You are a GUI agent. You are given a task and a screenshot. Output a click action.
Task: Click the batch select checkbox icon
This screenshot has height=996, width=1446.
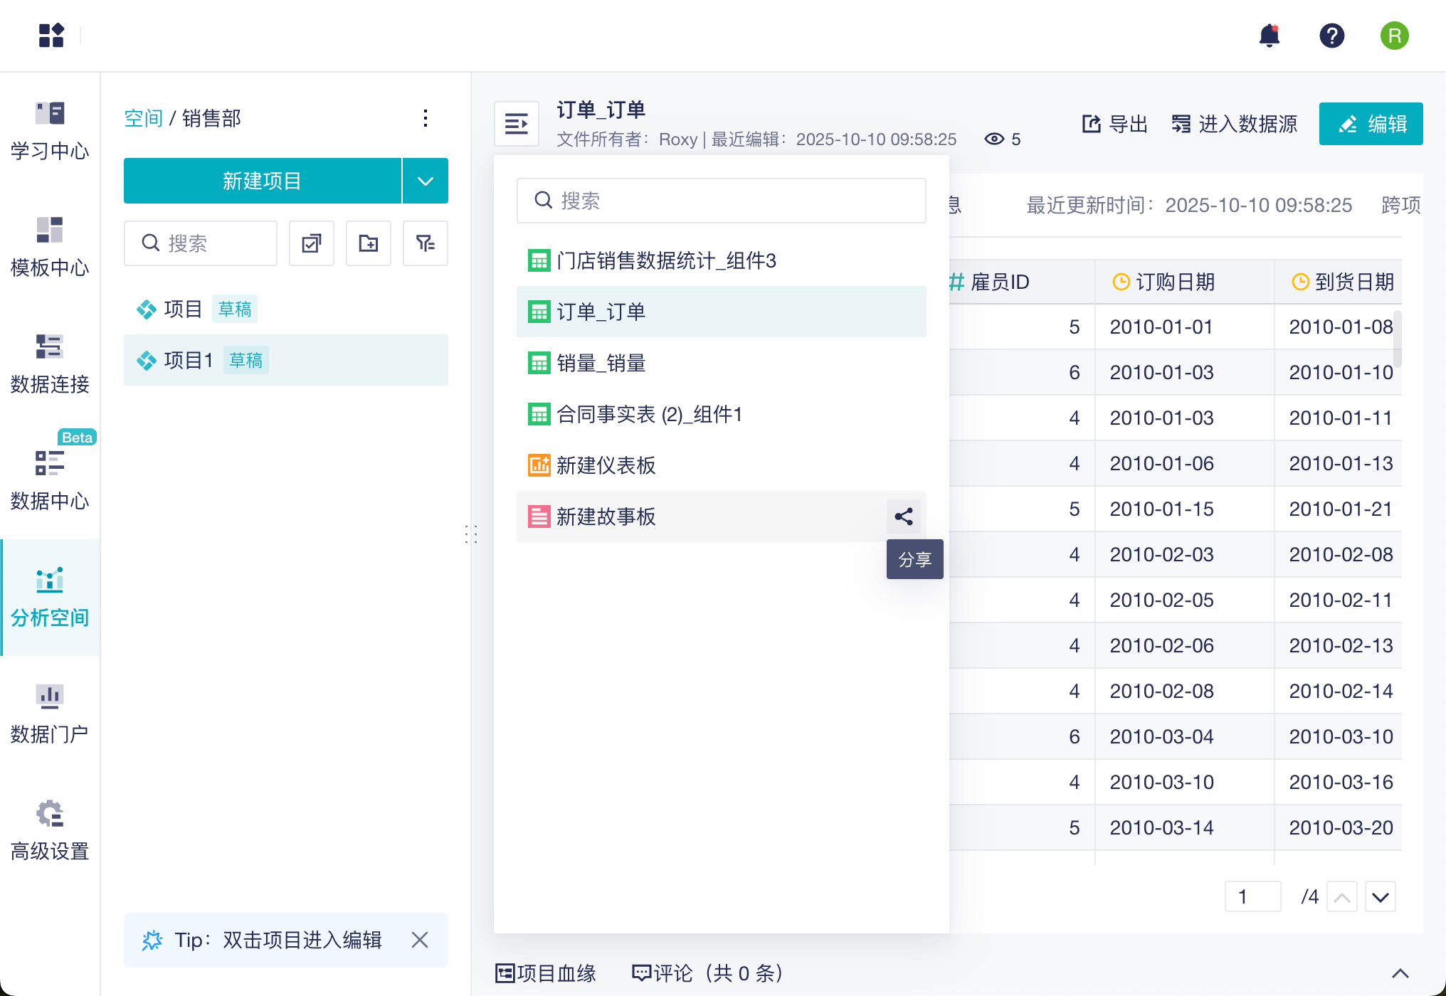point(312,243)
